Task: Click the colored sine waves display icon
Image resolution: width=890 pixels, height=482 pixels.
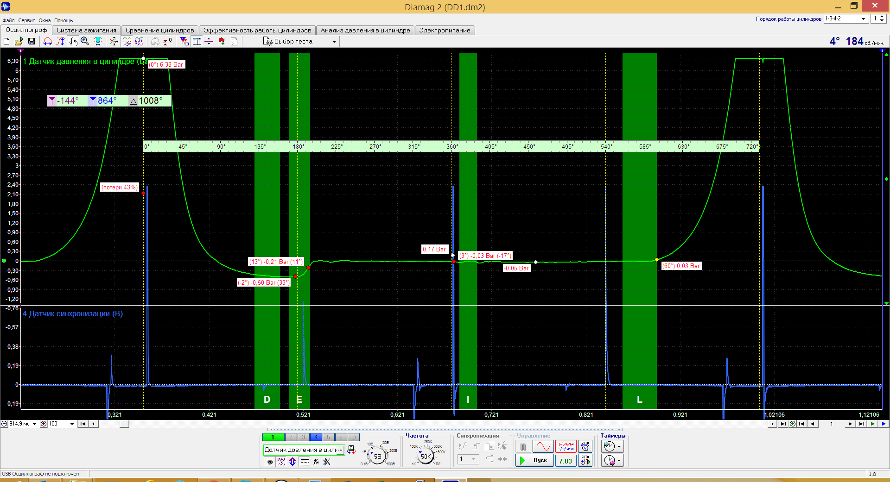Action: (139, 41)
